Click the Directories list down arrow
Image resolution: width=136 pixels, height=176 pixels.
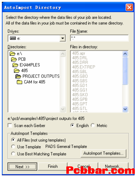coord(63,109)
